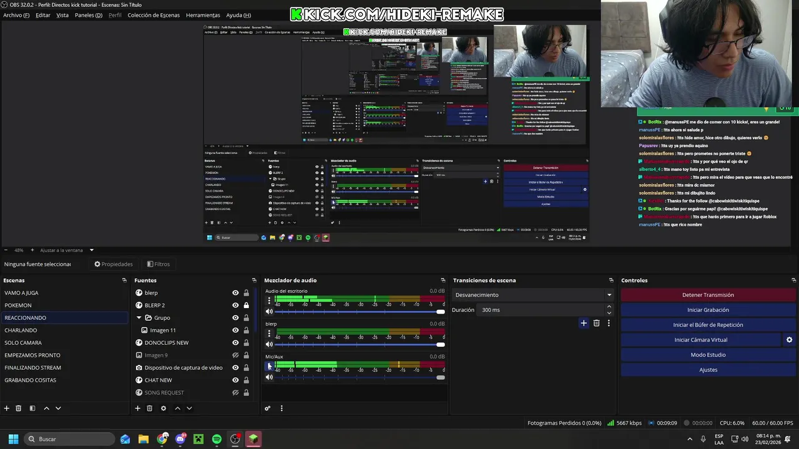This screenshot has width=799, height=449.
Task: Undock the Controles panel
Action: pos(793,281)
